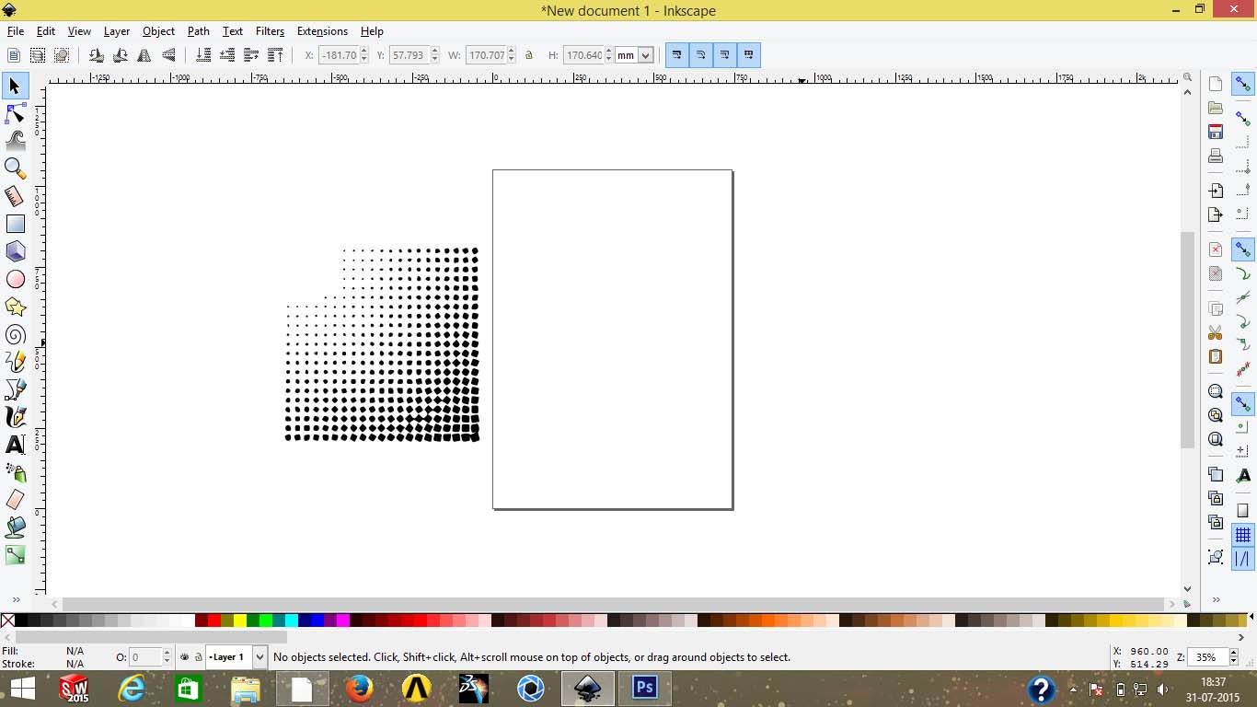
Task: Select the Zoom magnifier tool
Action: point(16,168)
